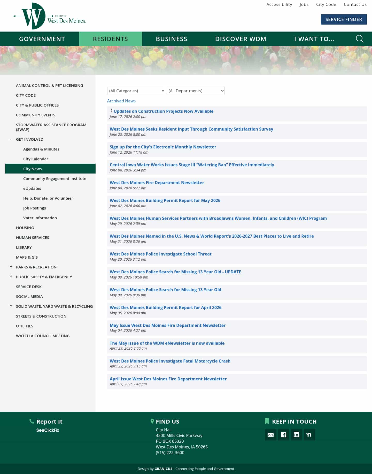Open the search magnifier icon

point(360,39)
